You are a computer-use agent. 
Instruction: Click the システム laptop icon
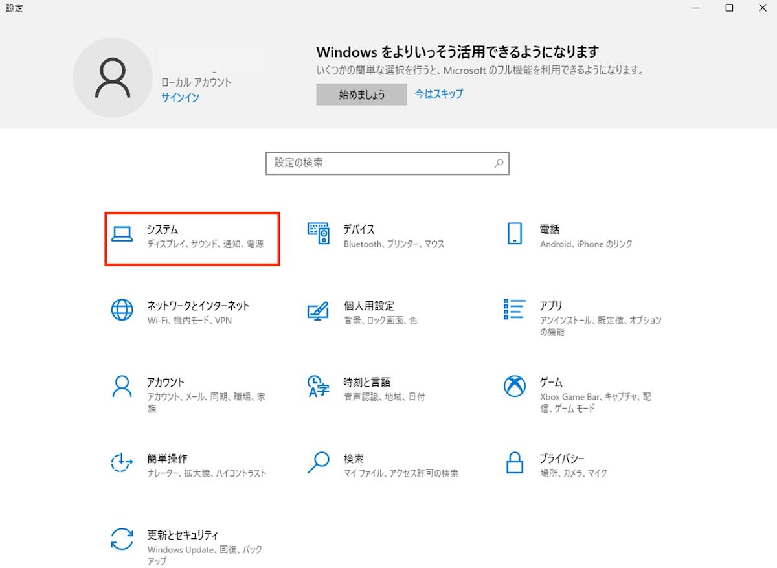(122, 234)
